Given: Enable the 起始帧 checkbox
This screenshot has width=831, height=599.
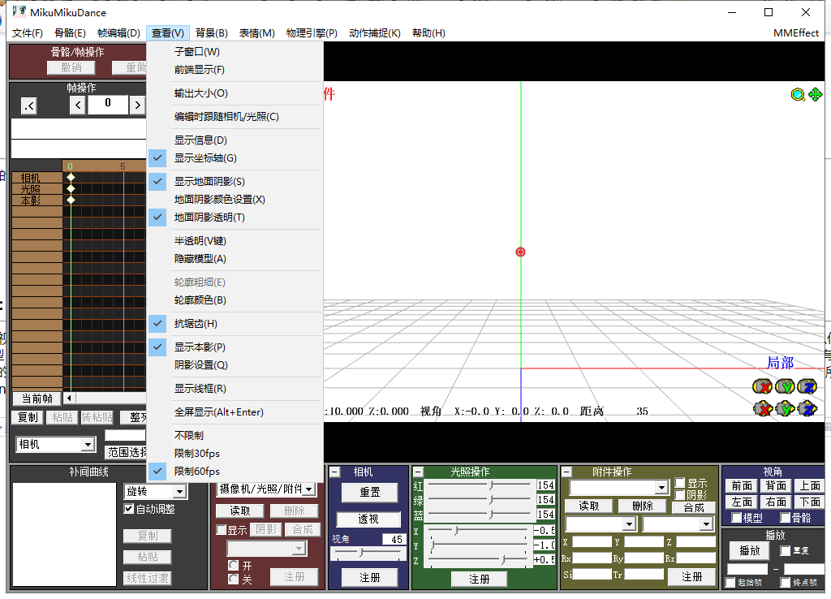Looking at the screenshot, I should 730,583.
